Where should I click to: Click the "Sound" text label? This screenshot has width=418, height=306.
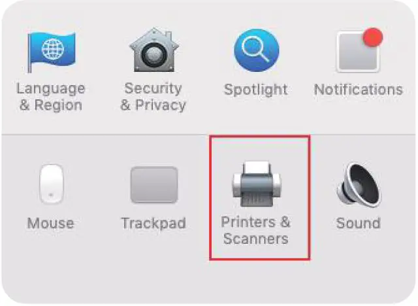[x=359, y=224]
